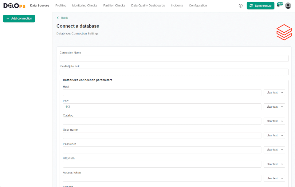Open the Access token clear text dropdown
The image size is (295, 187).
click(274, 178)
